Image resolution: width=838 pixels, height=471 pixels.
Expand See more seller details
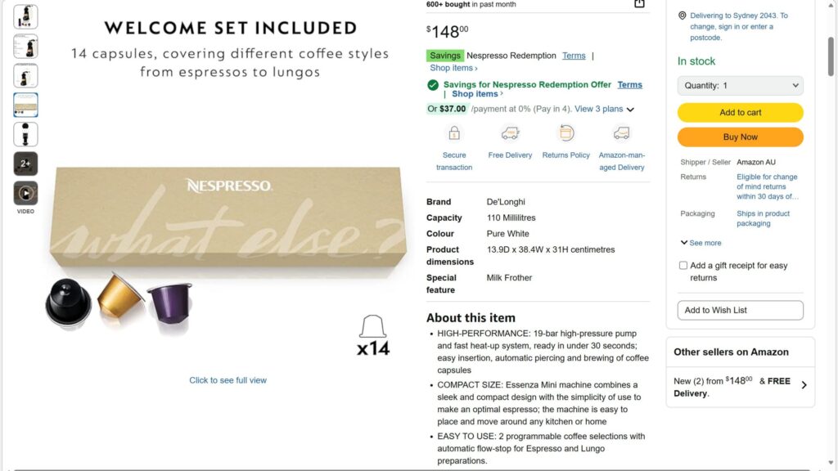[x=701, y=243]
